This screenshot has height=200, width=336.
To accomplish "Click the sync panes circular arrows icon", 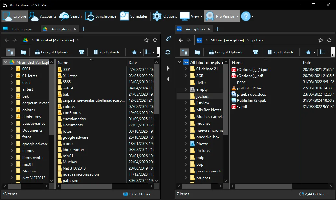I will [x=168, y=52].
